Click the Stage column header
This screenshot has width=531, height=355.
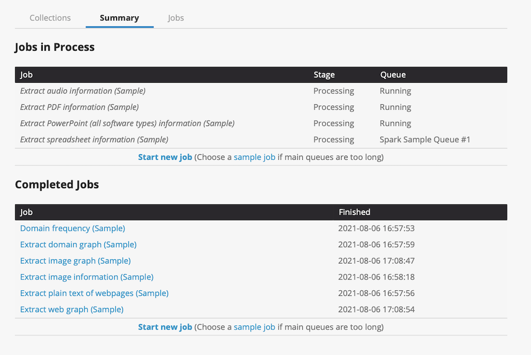click(x=324, y=75)
